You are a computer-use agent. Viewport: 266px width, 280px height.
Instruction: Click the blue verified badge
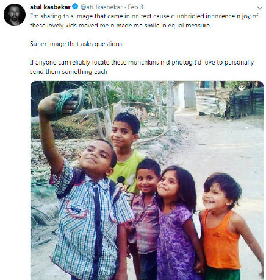[75, 7]
